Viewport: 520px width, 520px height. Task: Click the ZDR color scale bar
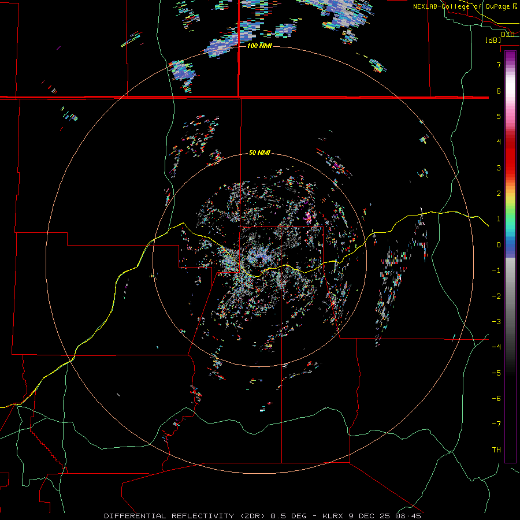510,257
